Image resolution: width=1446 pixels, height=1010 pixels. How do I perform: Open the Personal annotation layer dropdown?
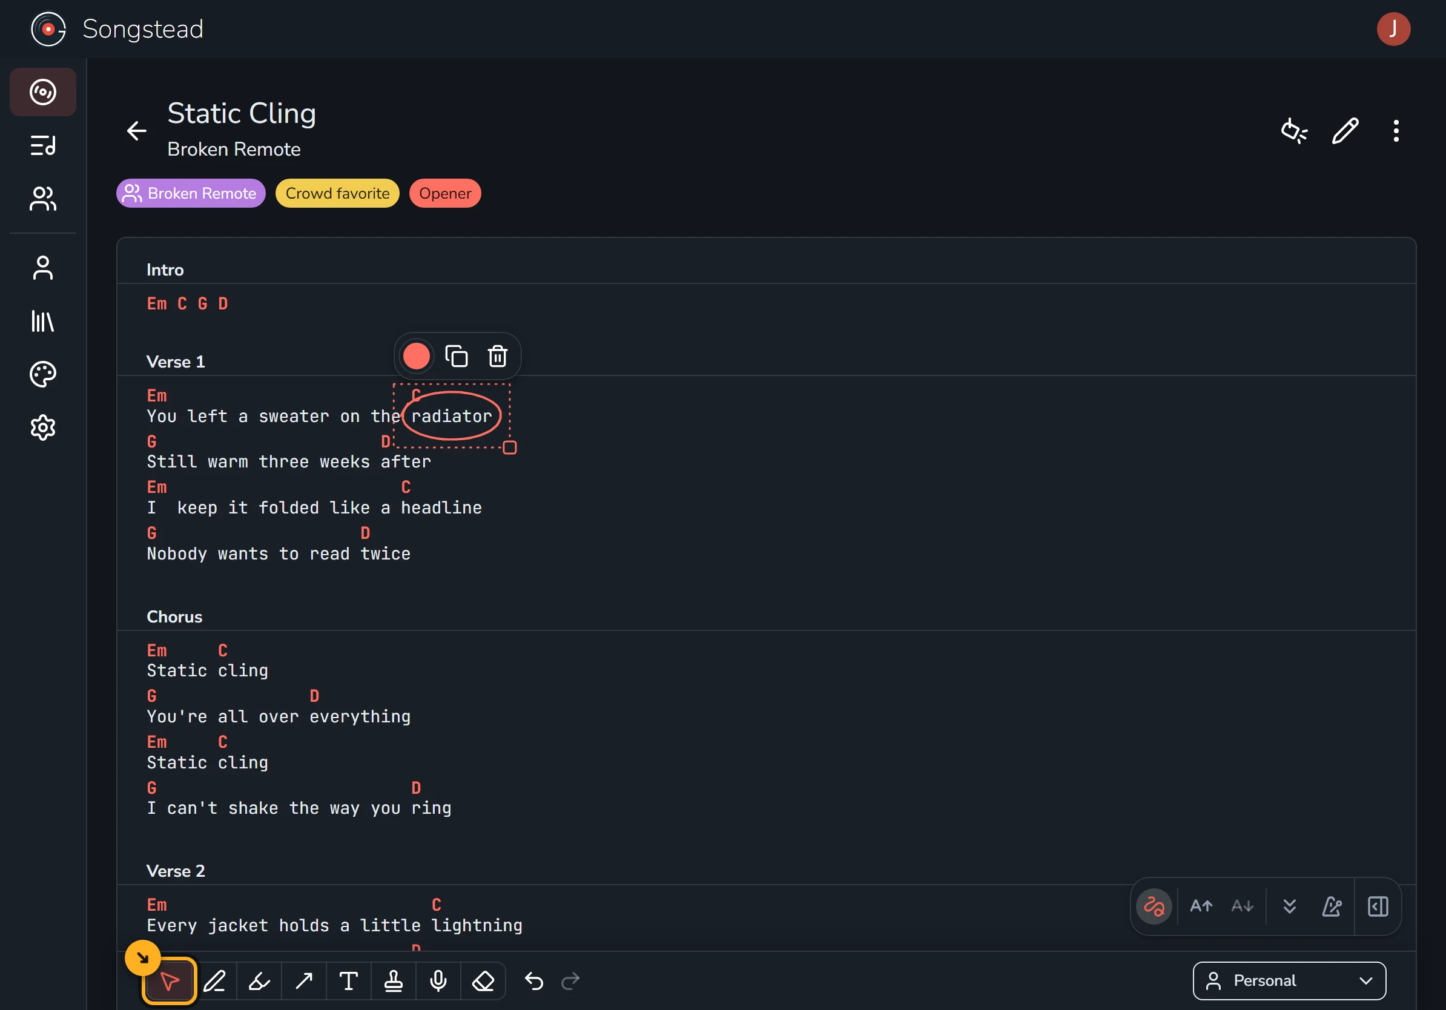[1289, 980]
